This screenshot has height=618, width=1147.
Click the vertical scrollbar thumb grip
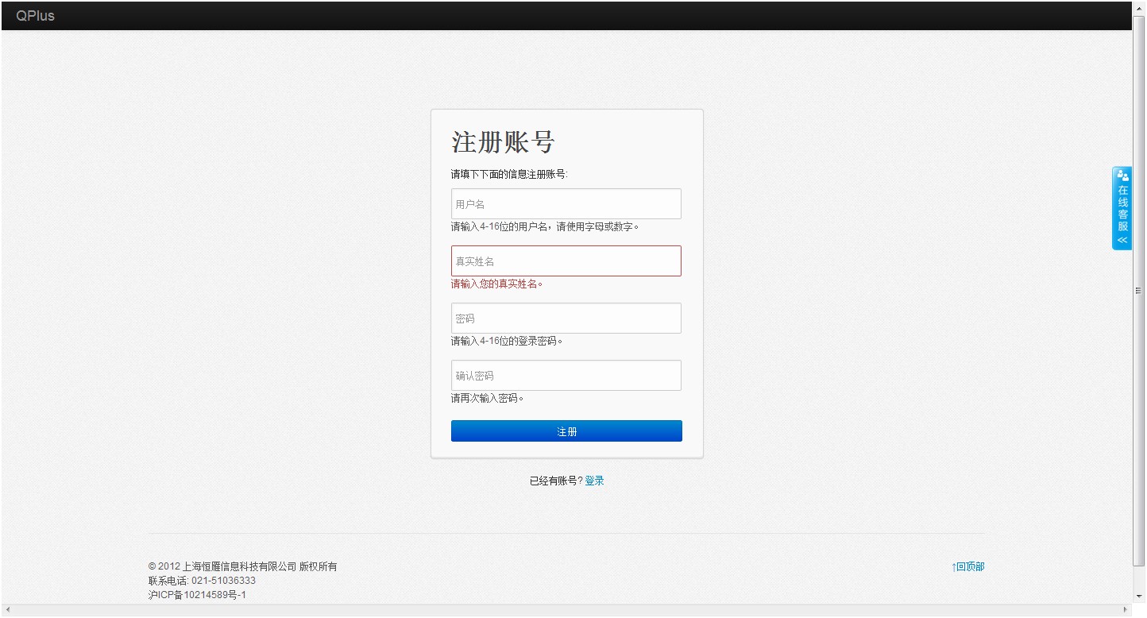coord(1139,291)
